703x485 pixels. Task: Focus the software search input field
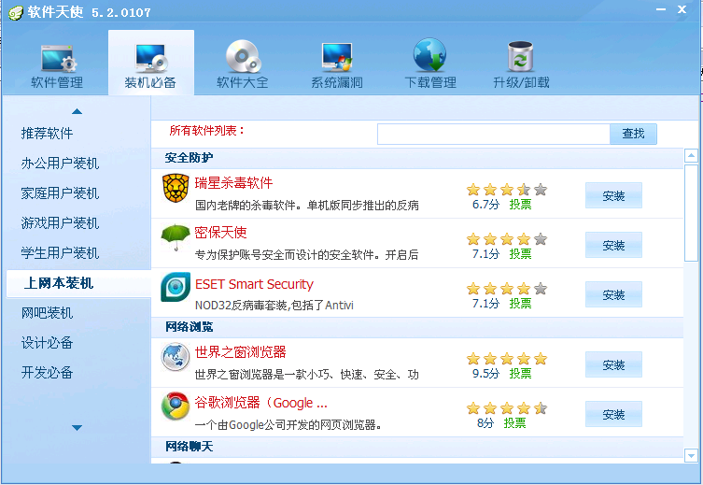494,134
